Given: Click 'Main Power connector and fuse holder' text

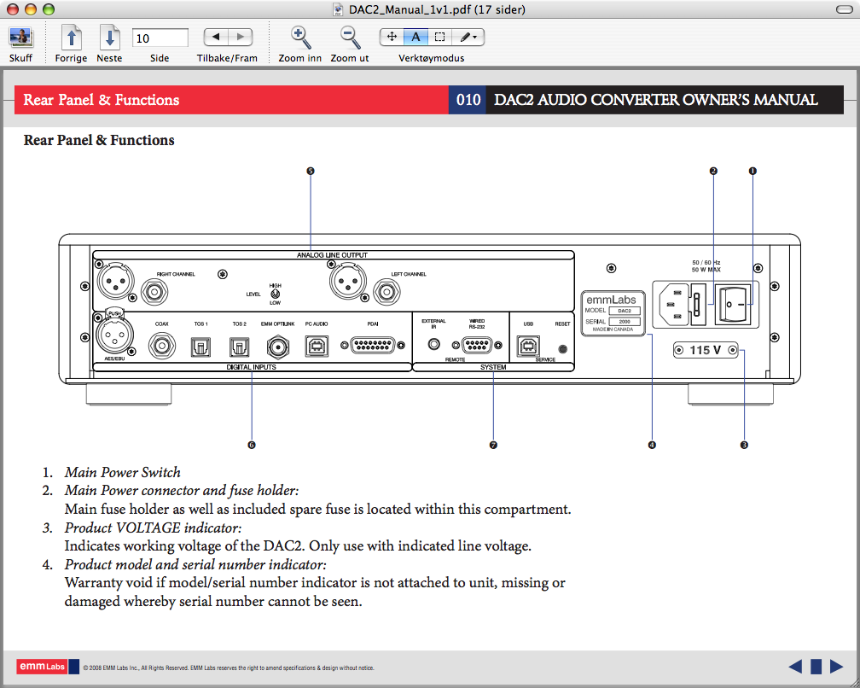Looking at the screenshot, I should pos(182,491).
